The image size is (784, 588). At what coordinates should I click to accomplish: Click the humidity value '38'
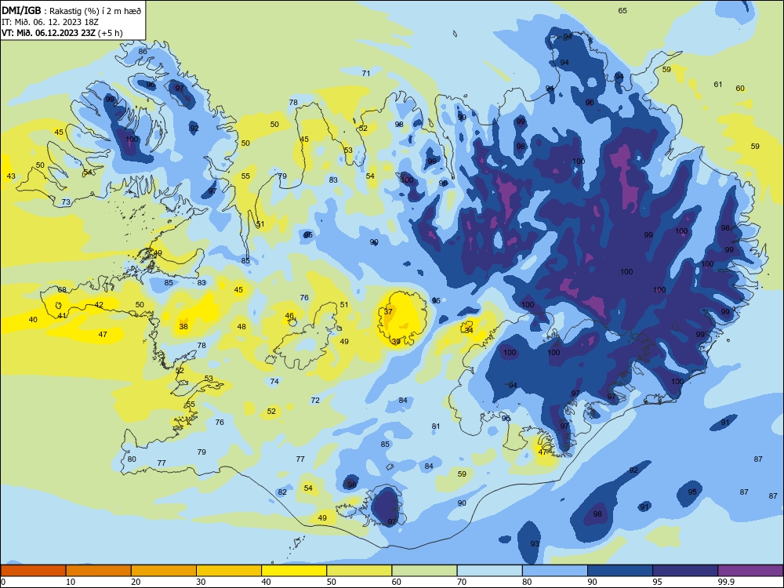coord(183,326)
